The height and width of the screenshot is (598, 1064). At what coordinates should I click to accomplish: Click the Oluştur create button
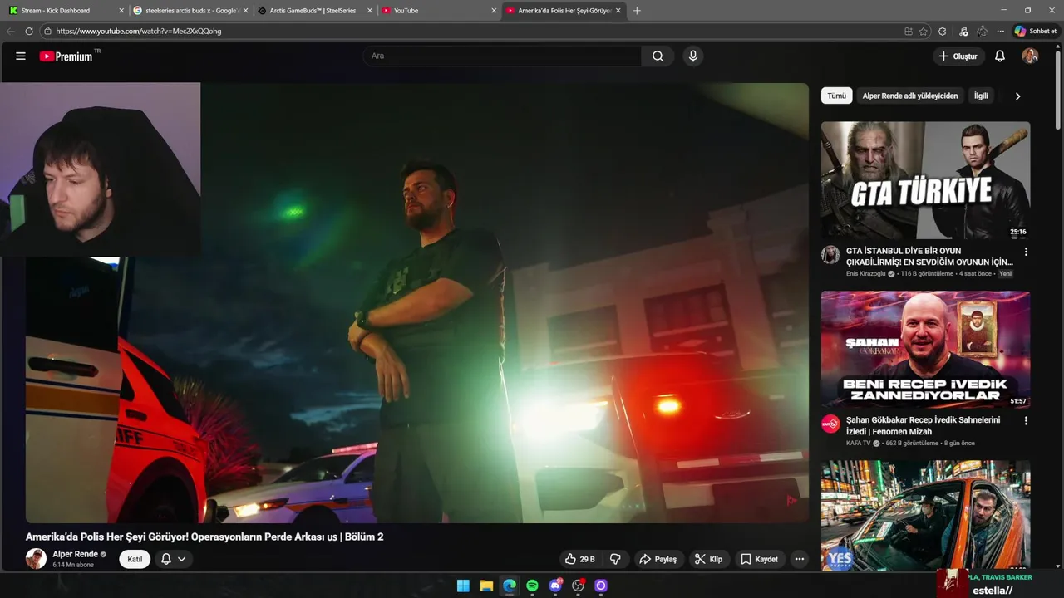958,56
